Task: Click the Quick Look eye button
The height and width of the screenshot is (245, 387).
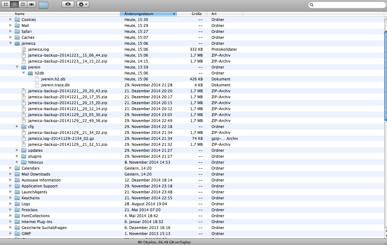Action: (68, 4)
